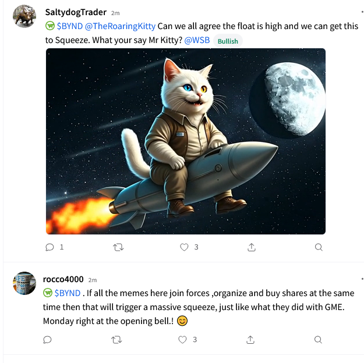
Task: Reply to rocco4000's post
Action: pyautogui.click(x=47, y=340)
